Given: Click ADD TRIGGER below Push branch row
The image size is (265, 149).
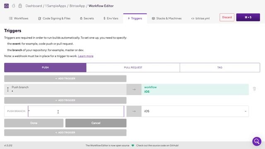Looking at the screenshot, I should point(65,100).
